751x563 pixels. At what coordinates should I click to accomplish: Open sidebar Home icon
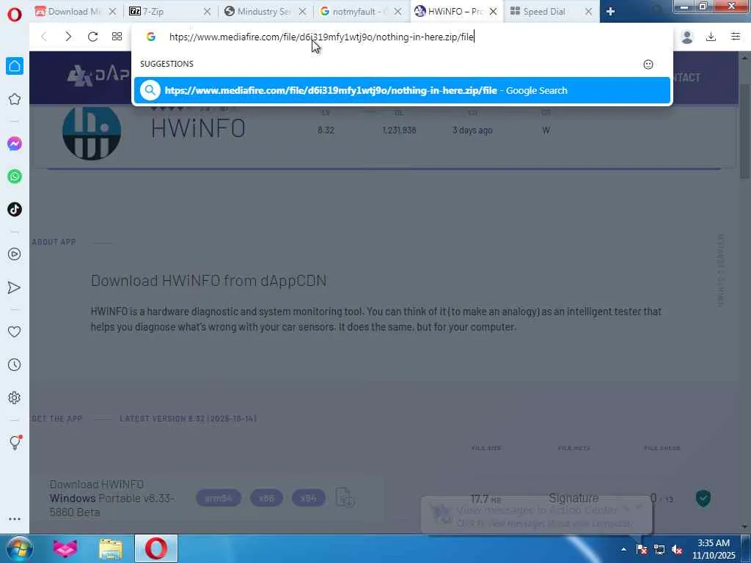[15, 66]
